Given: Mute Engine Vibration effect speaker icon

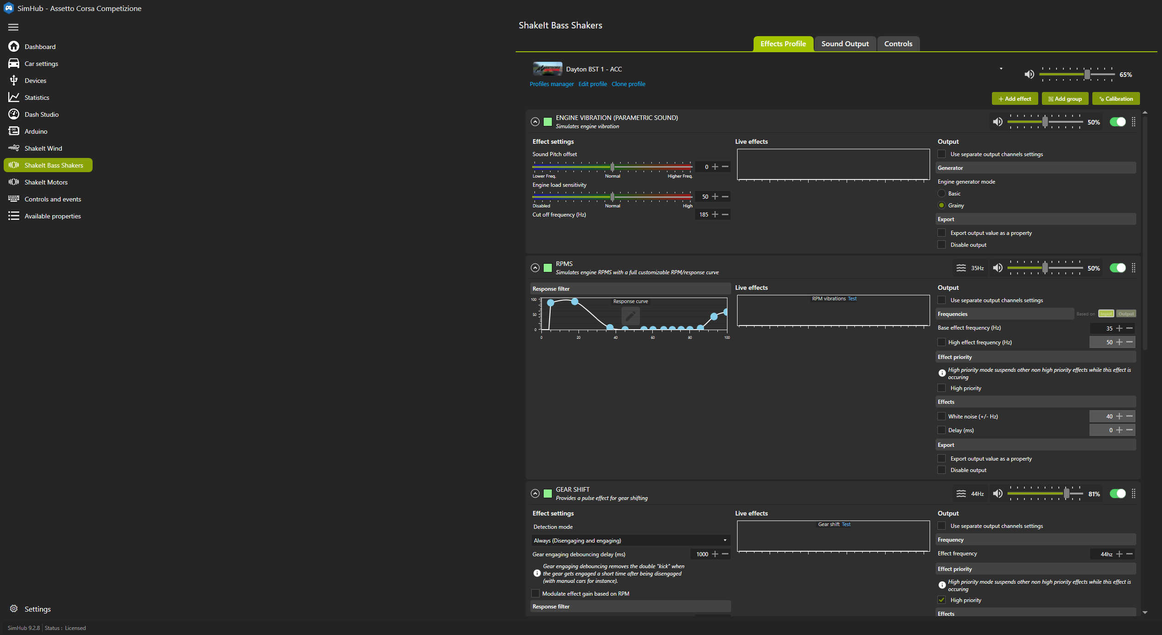Looking at the screenshot, I should (997, 122).
